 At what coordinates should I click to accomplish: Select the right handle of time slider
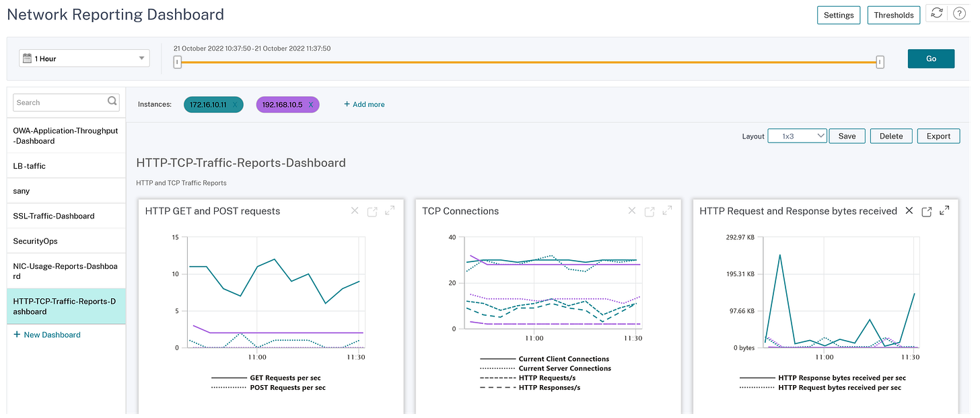pyautogui.click(x=880, y=62)
